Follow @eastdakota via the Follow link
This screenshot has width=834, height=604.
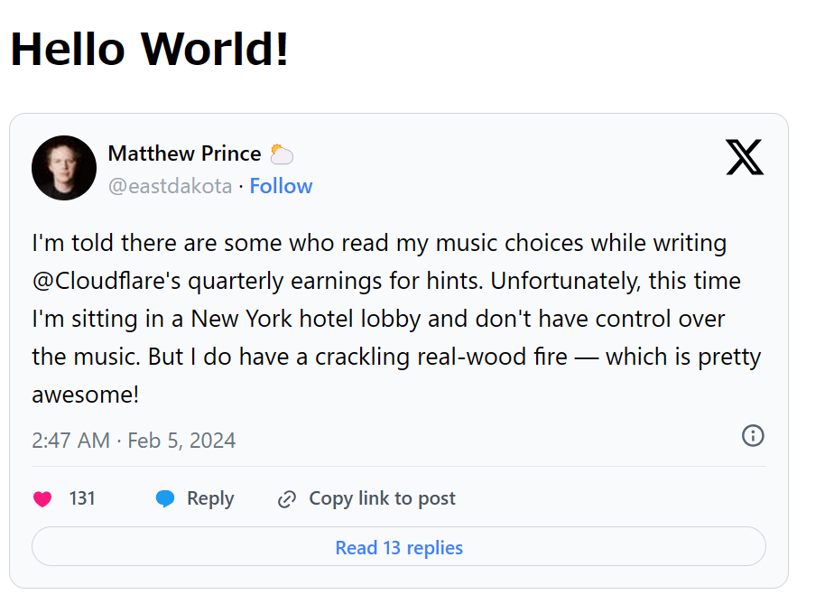click(281, 186)
